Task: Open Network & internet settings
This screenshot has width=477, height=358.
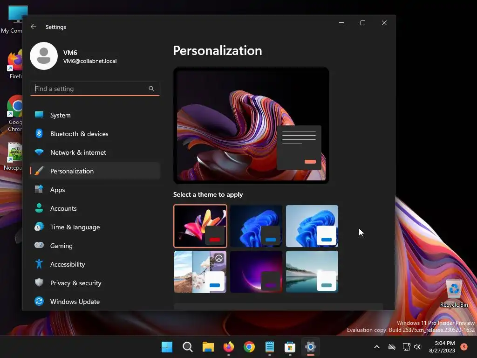Action: [x=95, y=152]
